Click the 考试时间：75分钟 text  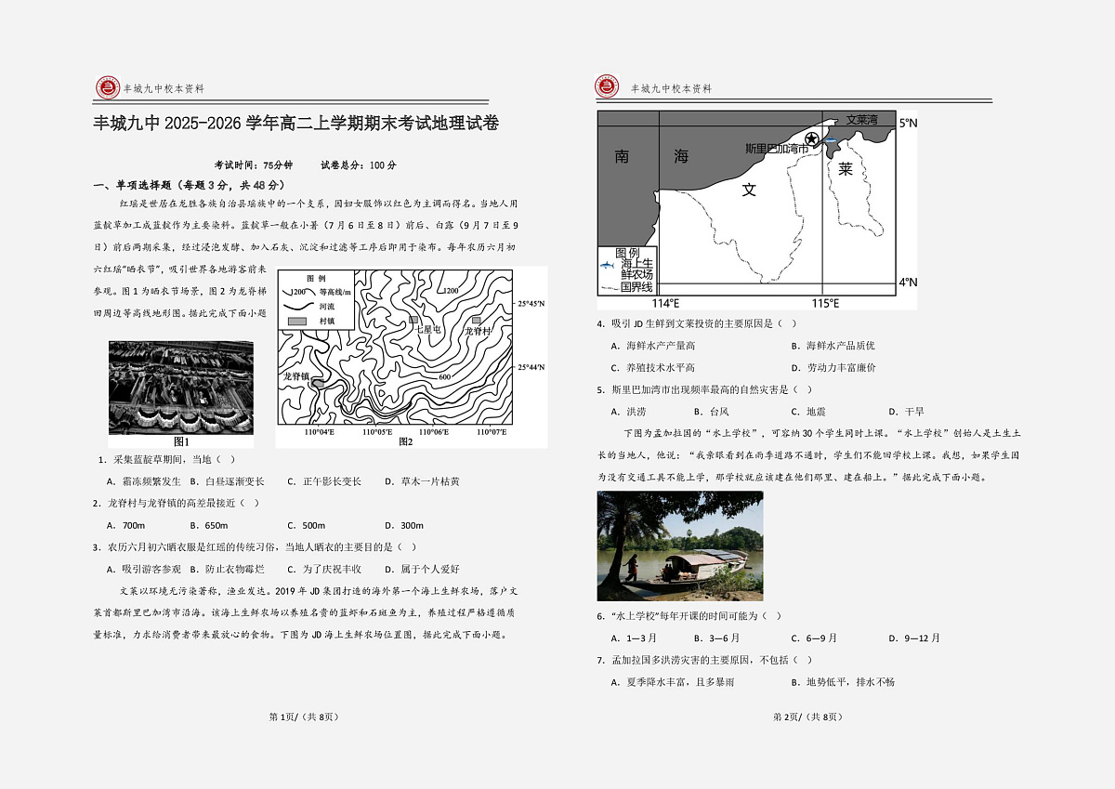coord(254,164)
